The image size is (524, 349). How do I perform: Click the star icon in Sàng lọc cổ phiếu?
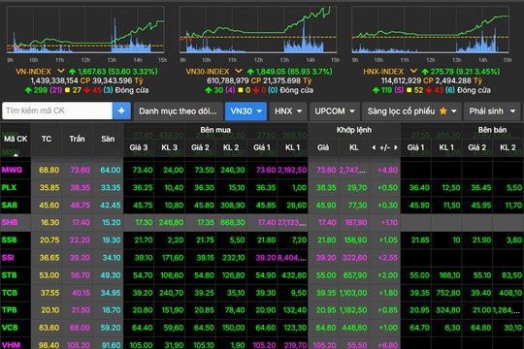pos(443,111)
